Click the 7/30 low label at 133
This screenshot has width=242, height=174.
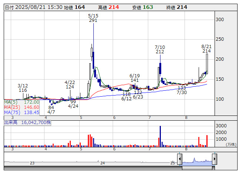point(182,90)
